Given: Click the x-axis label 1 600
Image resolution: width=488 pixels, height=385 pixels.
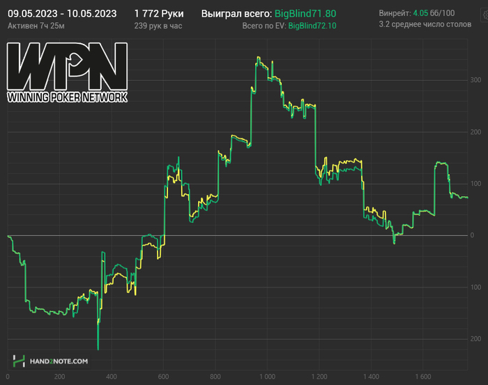Looking at the screenshot, I should [423, 377].
